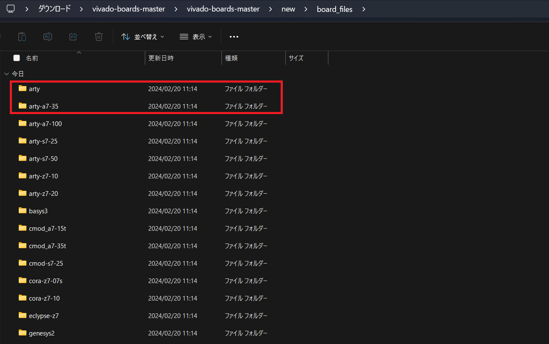549x344 pixels.
Task: Select the arty-s7-25 folder icon
Action: 23,141
